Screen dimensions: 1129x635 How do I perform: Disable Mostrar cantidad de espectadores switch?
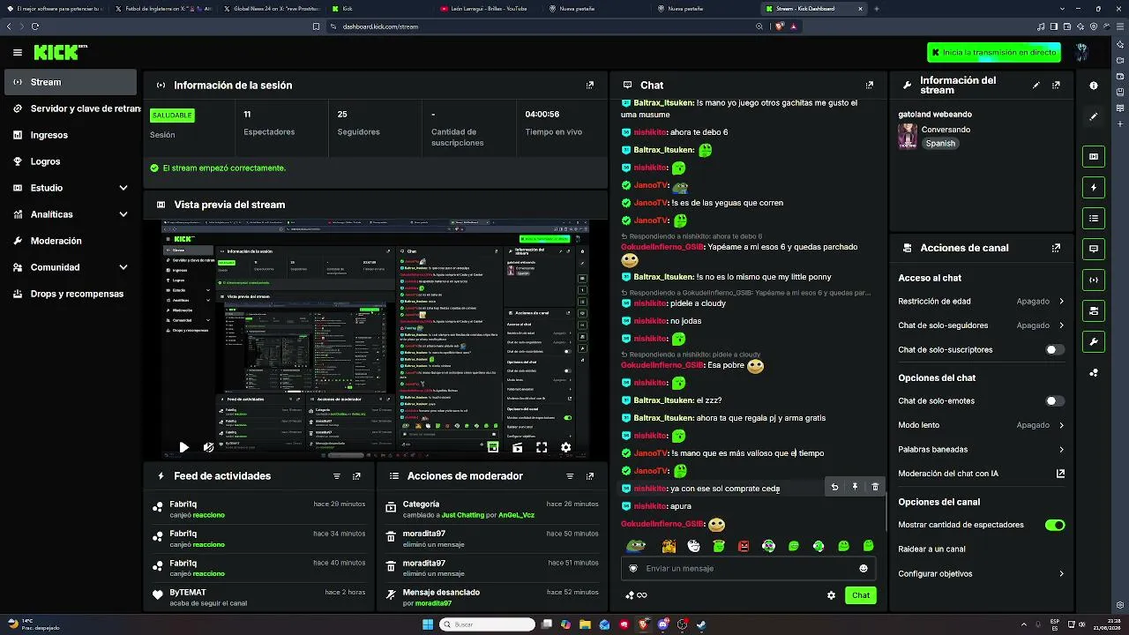(x=1055, y=525)
